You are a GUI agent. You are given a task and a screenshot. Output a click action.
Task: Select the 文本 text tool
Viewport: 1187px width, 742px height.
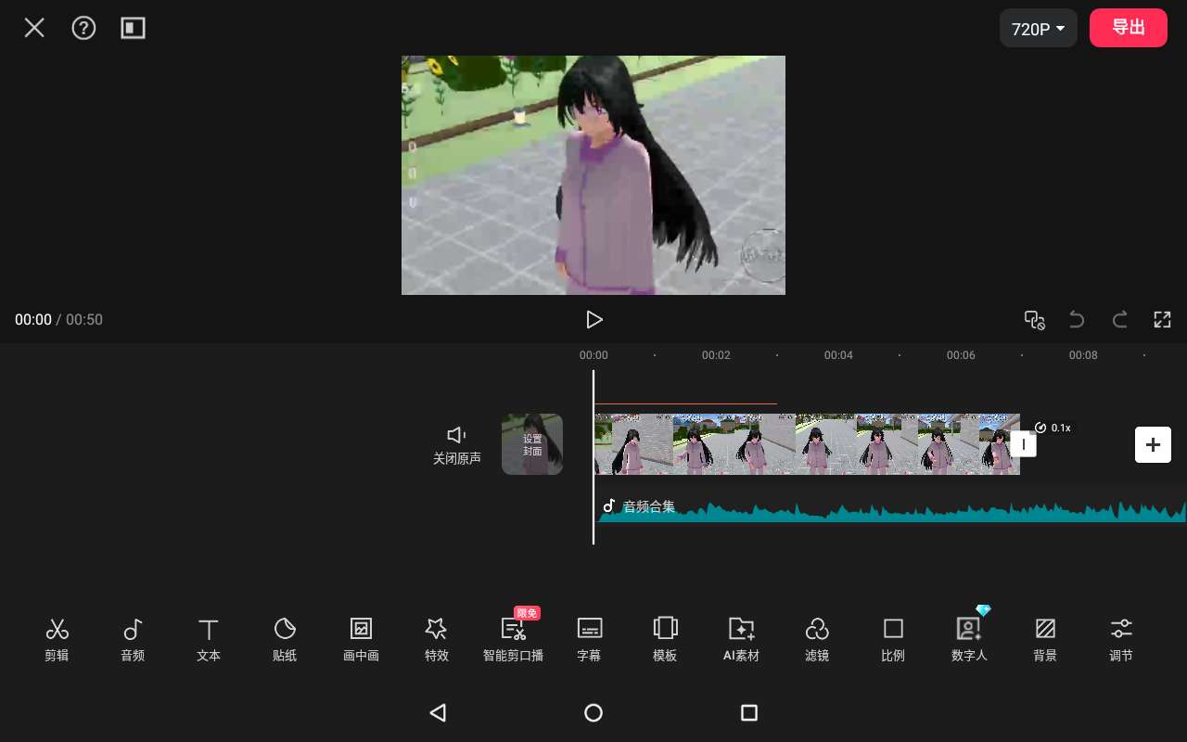tap(209, 639)
